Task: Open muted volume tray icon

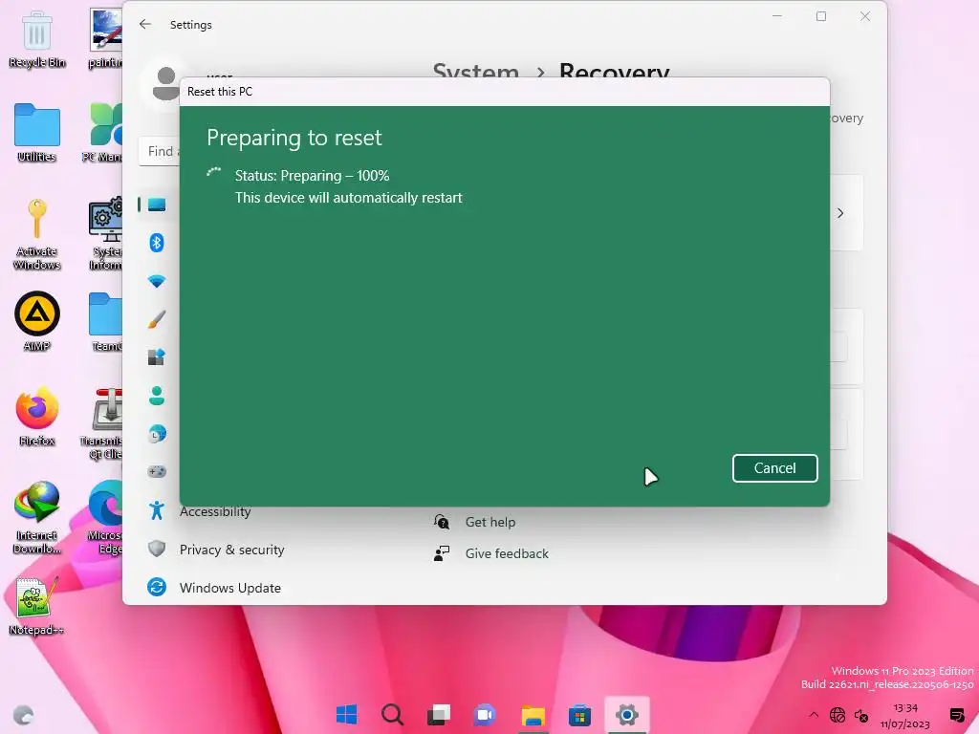Action: pos(861,715)
